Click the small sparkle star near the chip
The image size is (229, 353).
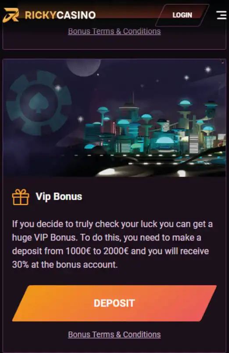(x=58, y=88)
